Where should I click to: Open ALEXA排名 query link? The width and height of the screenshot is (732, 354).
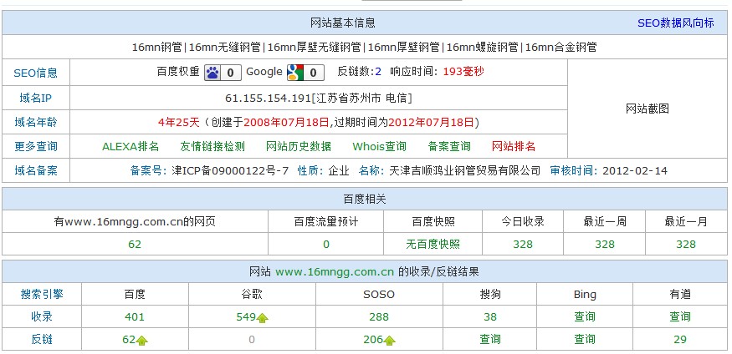[131, 146]
